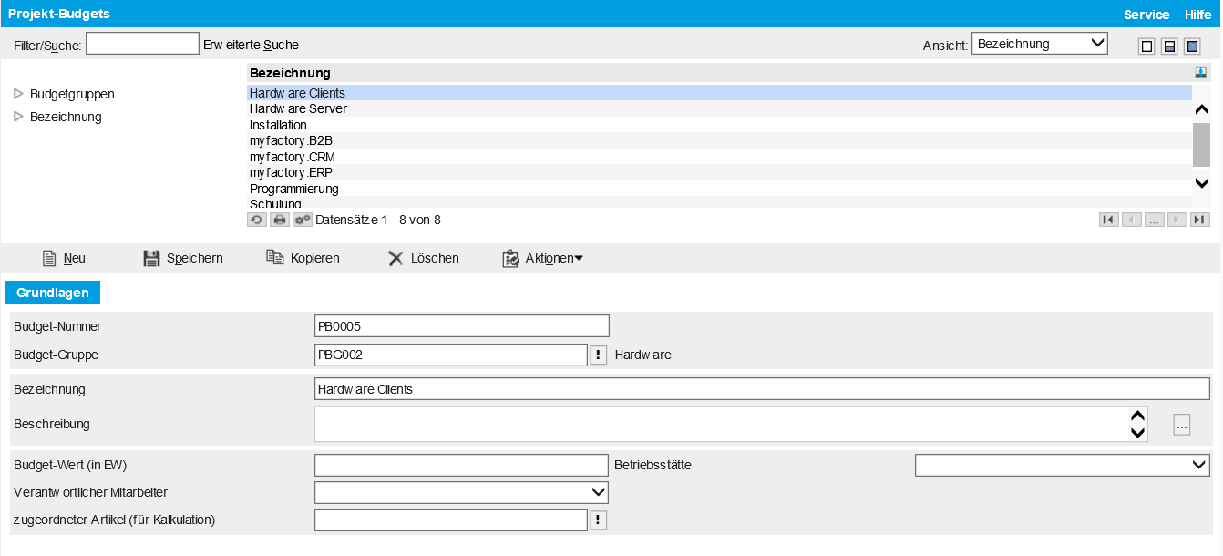Switch to split view layout
Screen dimensions: 1223x556
coord(1169,46)
